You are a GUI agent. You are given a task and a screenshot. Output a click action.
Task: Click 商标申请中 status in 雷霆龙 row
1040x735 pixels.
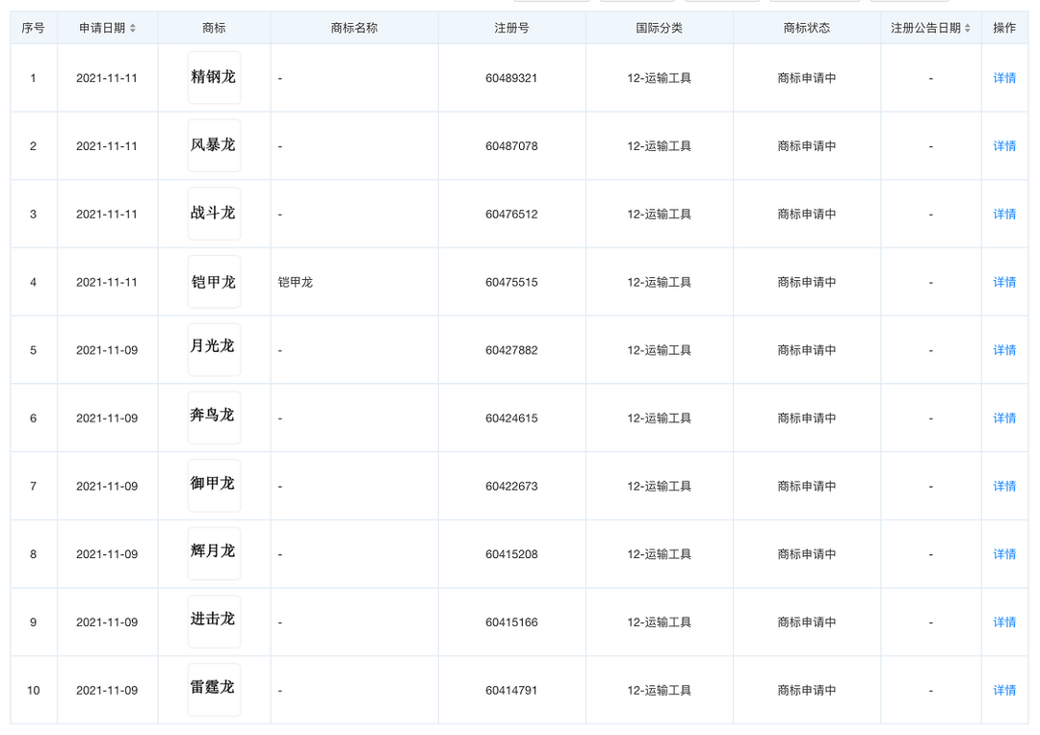pyautogui.click(x=807, y=691)
